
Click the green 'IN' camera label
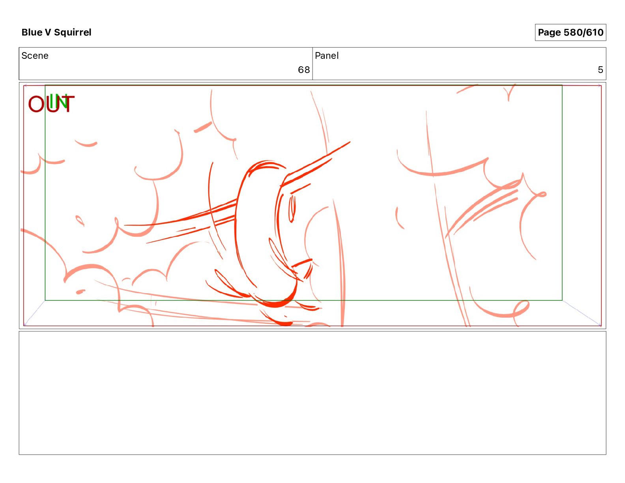59,101
